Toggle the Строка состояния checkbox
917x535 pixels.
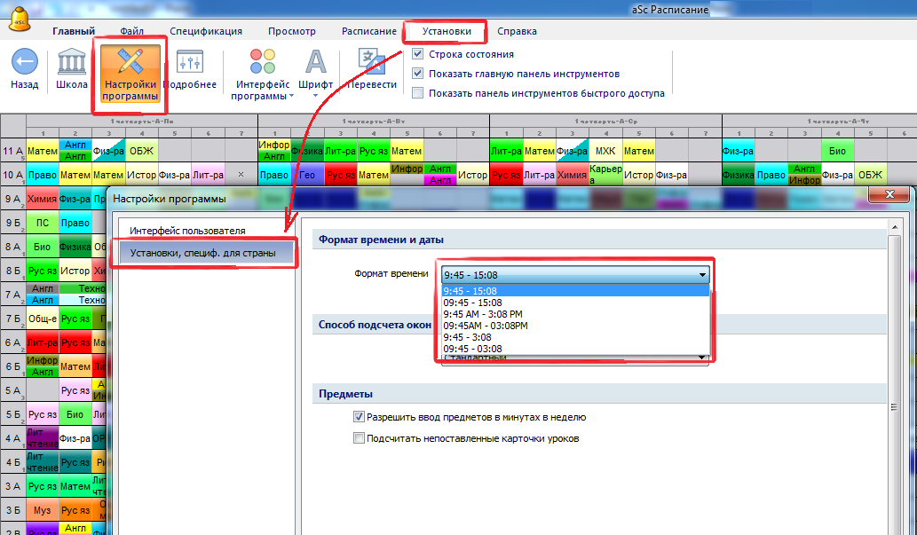[418, 54]
